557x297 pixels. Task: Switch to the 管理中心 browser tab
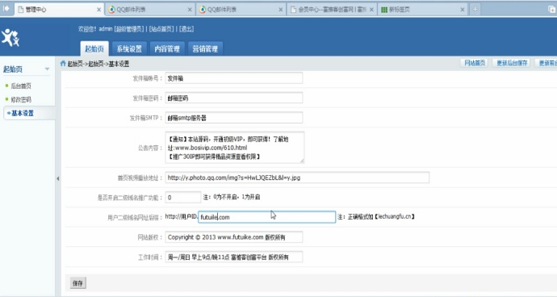point(59,10)
